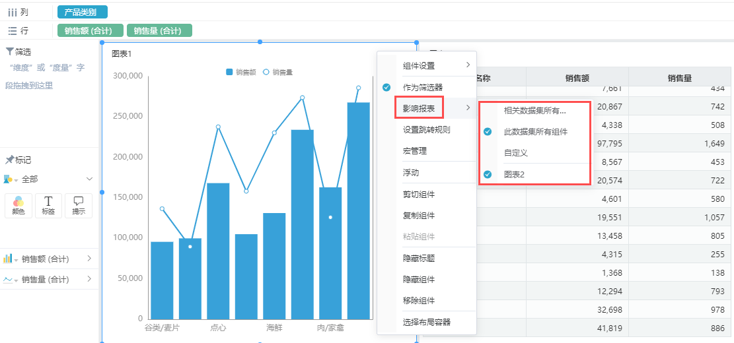Open line chart type icon for 销售量 (合计)
This screenshot has width=734, height=343.
tap(8, 280)
